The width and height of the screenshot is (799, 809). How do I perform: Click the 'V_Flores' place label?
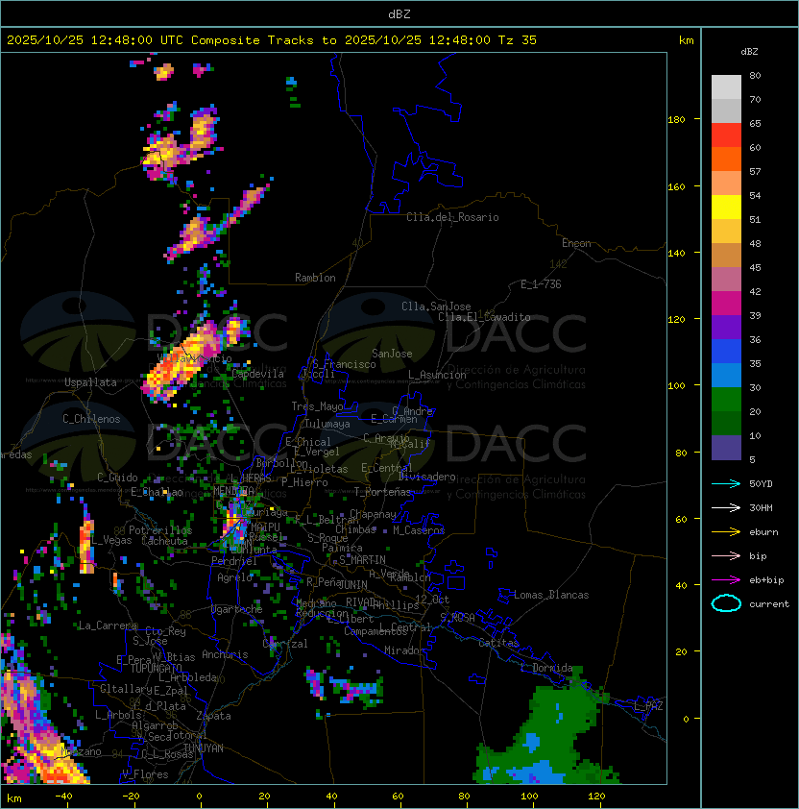[x=145, y=774]
